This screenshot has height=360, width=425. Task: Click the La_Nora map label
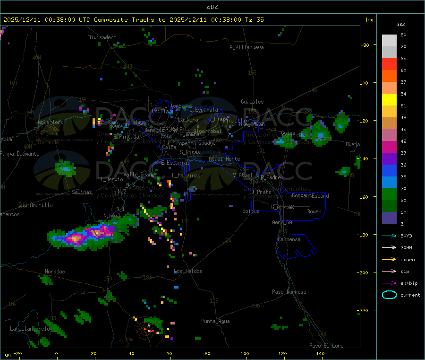point(188,120)
